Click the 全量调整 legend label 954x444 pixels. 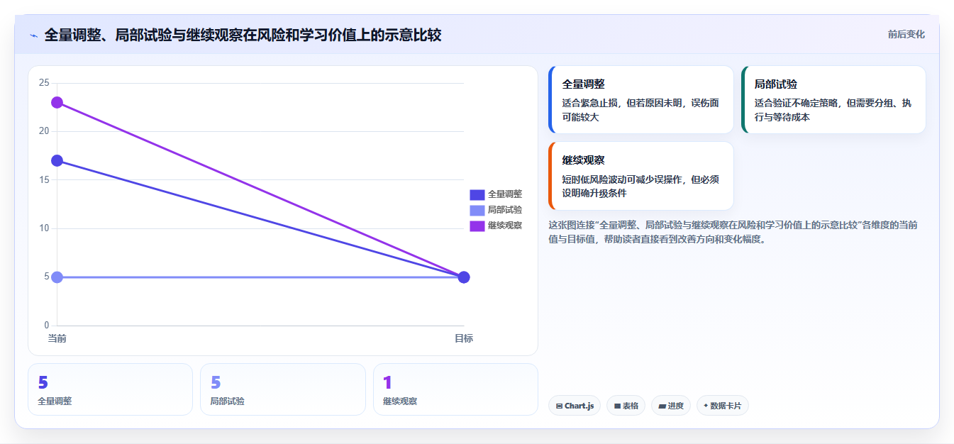(505, 194)
